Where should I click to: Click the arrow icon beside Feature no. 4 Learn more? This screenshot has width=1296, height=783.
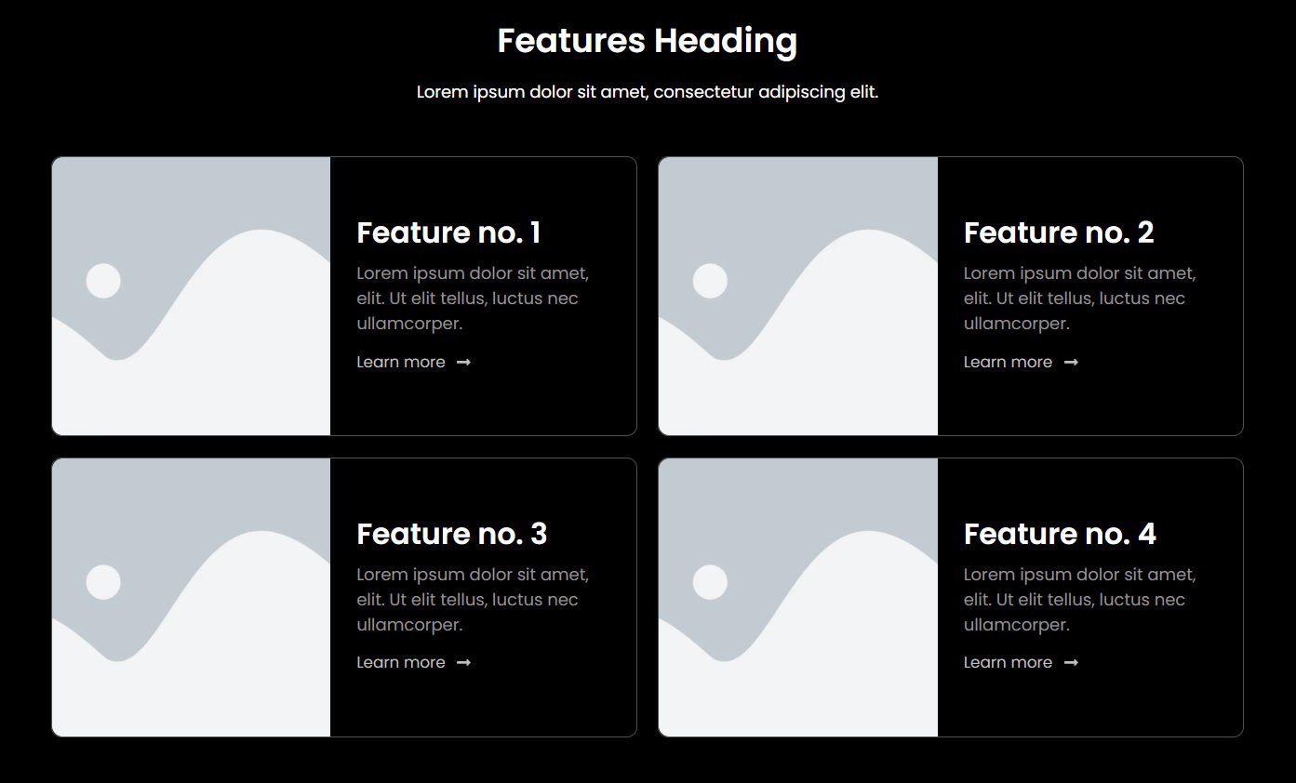[1071, 663]
